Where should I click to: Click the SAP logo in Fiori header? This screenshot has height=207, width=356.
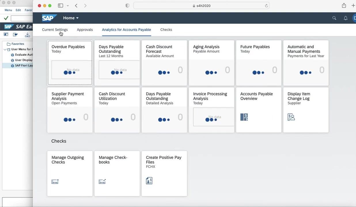point(49,18)
